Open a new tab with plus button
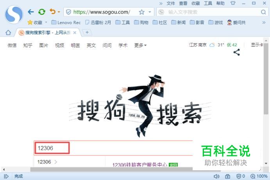This screenshot has width=270, height=180. pyautogui.click(x=87, y=32)
